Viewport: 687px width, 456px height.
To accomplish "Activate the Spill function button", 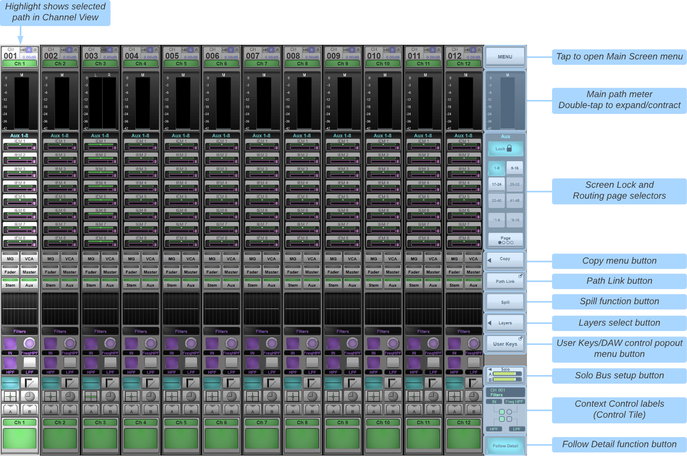I will [x=505, y=302].
